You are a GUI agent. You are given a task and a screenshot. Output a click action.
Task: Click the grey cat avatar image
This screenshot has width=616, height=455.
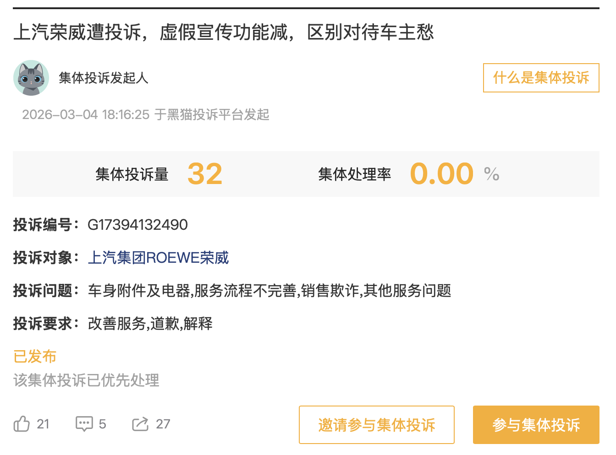pos(31,78)
